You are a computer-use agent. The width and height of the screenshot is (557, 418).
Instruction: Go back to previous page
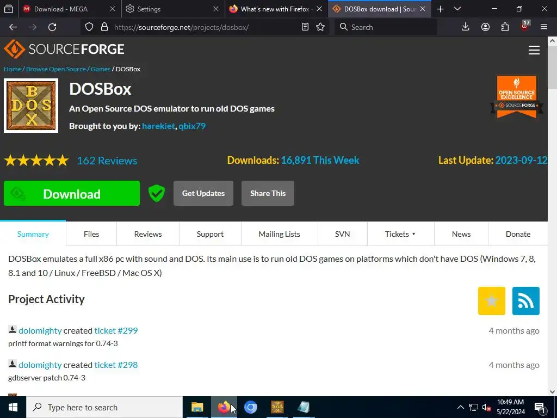click(13, 27)
